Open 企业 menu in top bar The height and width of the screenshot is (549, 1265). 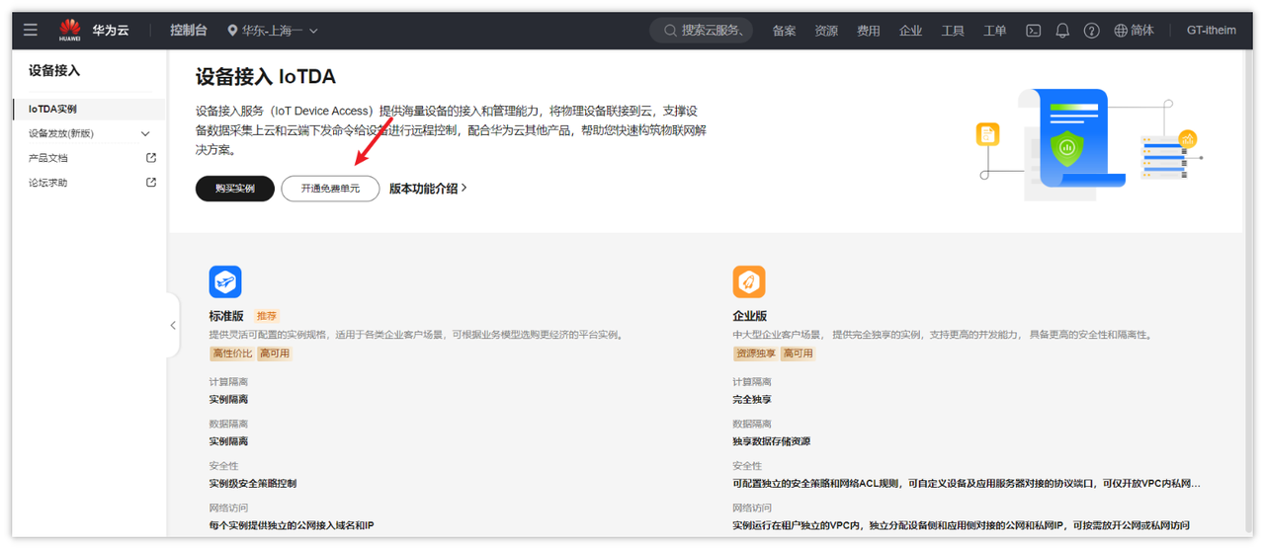click(911, 31)
